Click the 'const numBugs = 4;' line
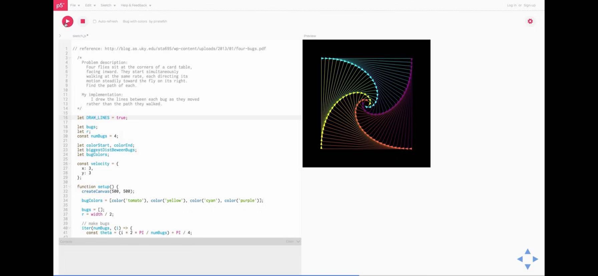The height and width of the screenshot is (276, 598). [x=97, y=136]
